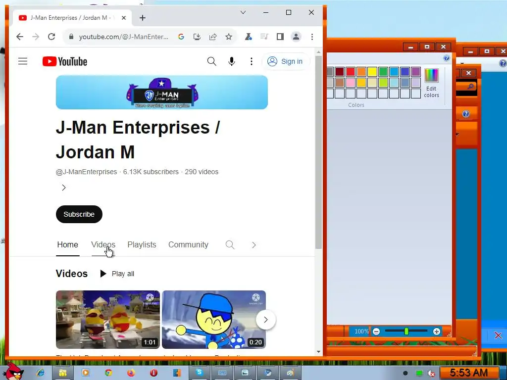Click the Chrome forward navigation arrow

tap(36, 37)
